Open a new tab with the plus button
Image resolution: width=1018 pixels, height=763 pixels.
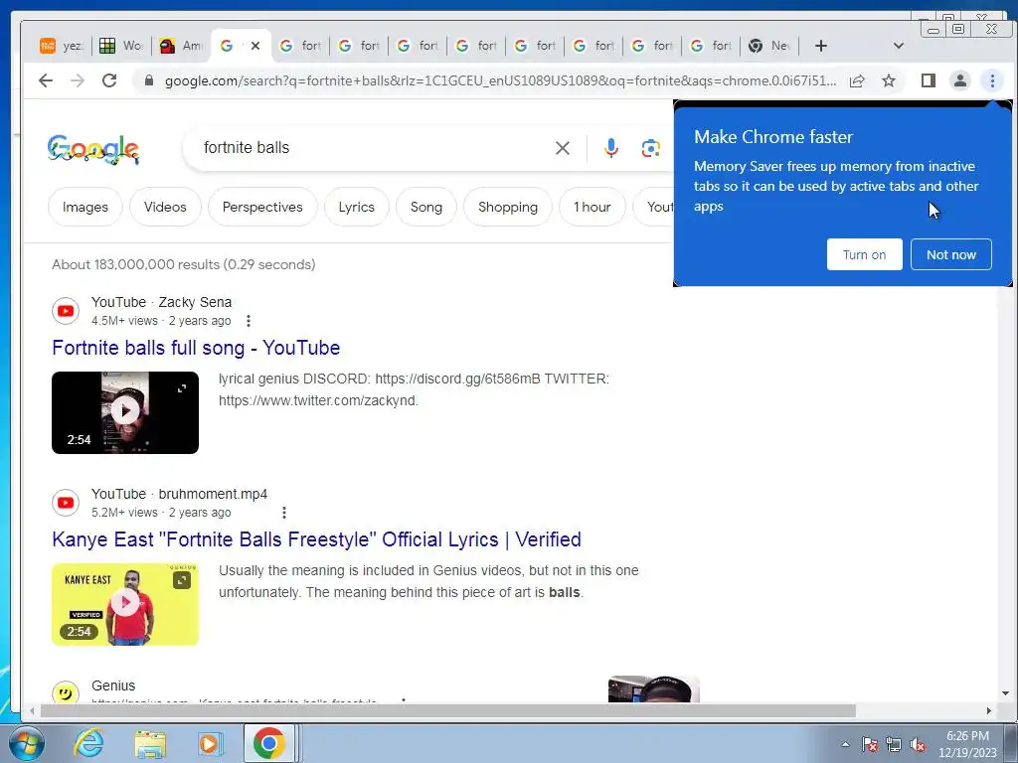coord(820,46)
